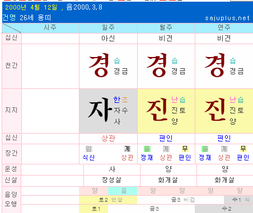Viewport: 253px width, 213px height.
Task: Click the '시주' column header
Action: [x=50, y=27]
